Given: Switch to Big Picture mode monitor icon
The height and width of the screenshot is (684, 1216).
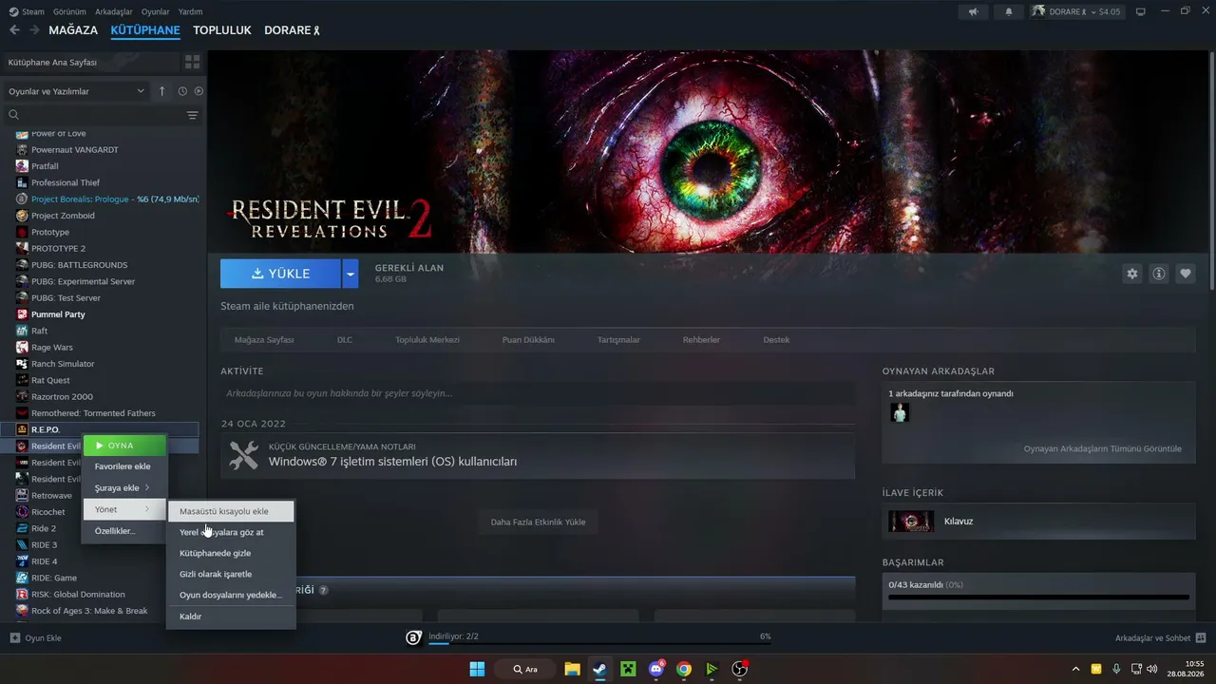Looking at the screenshot, I should point(1141,11).
